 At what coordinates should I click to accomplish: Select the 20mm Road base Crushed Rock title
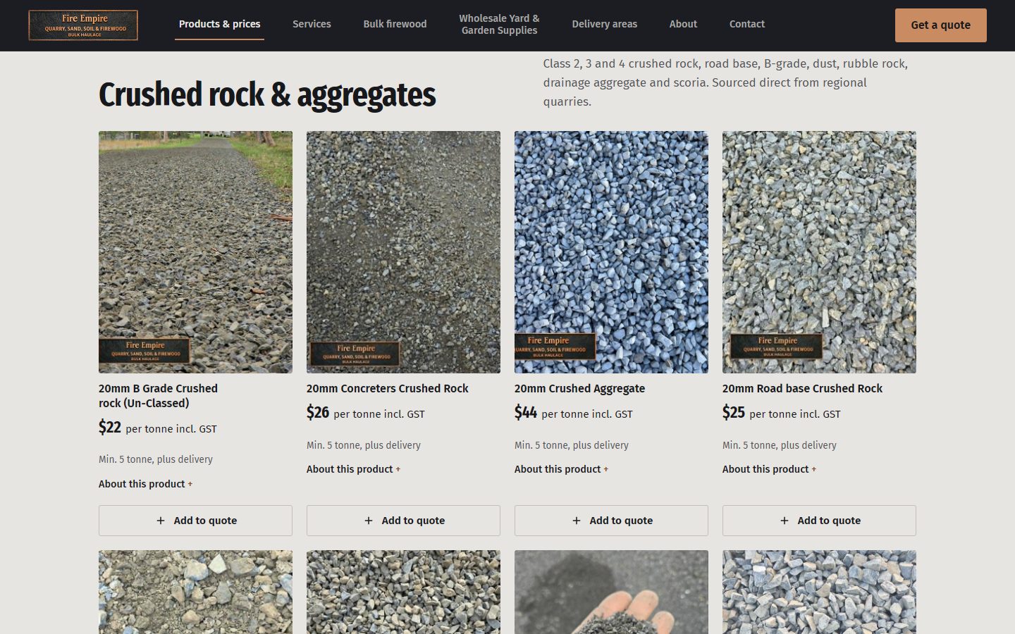(802, 389)
